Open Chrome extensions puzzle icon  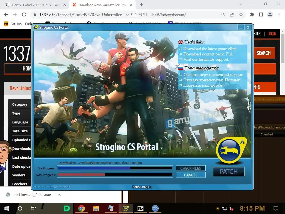pos(252,14)
